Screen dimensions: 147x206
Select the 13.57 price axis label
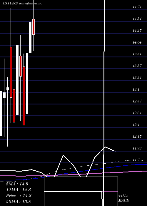pyautogui.click(x=137, y=66)
